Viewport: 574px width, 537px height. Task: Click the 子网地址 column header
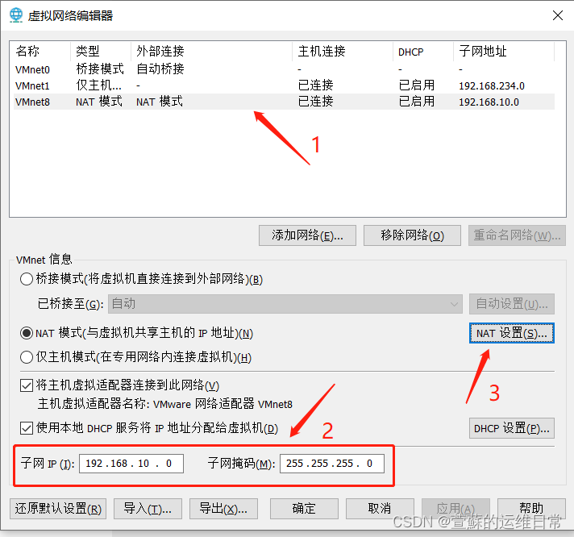[504, 52]
